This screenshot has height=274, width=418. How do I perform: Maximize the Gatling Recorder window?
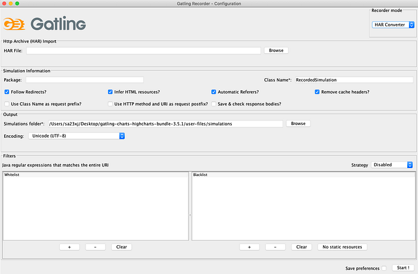[x=17, y=4]
